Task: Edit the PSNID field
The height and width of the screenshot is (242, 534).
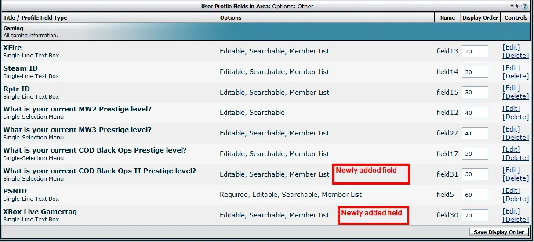Action: [511, 191]
